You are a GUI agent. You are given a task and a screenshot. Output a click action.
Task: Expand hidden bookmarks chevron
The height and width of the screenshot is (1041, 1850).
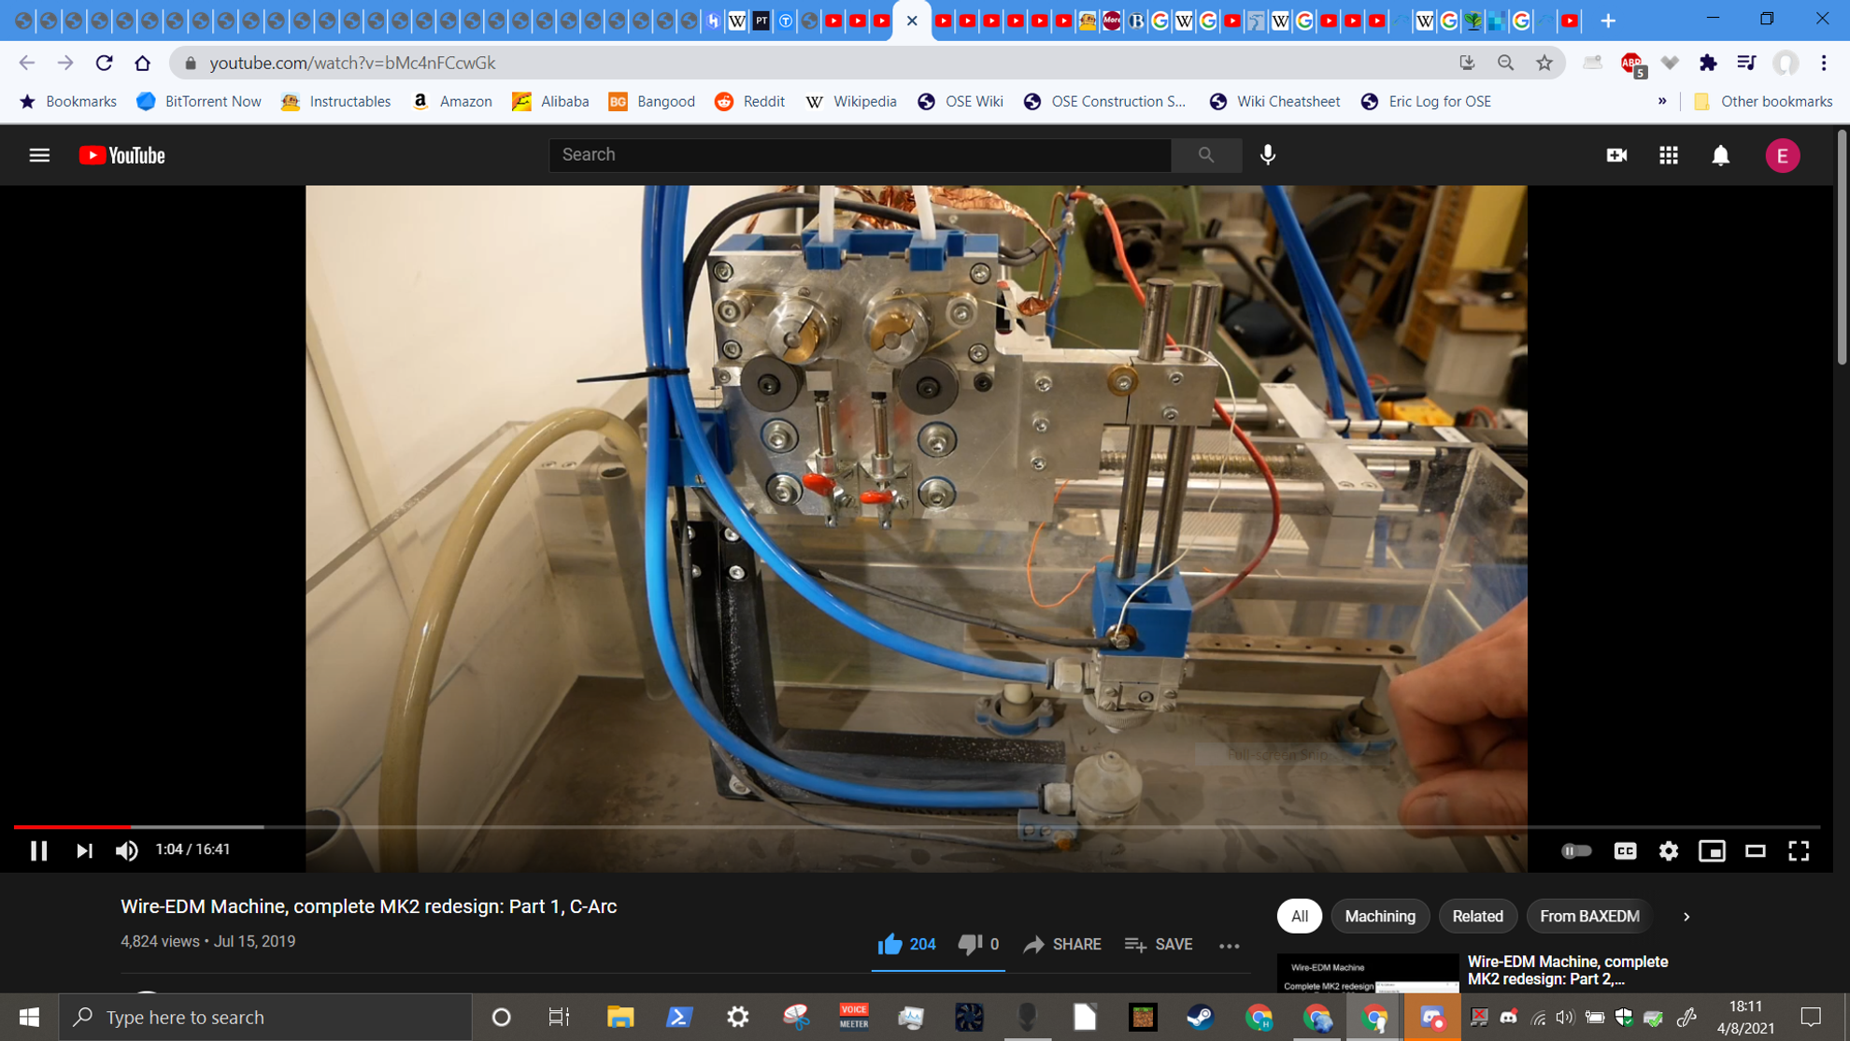point(1661,101)
